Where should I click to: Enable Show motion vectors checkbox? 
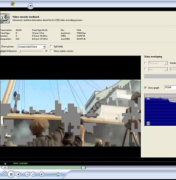coord(51,51)
